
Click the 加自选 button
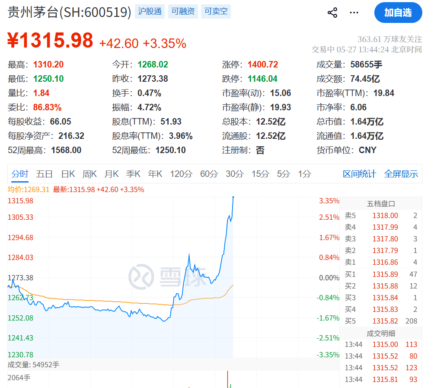398,13
